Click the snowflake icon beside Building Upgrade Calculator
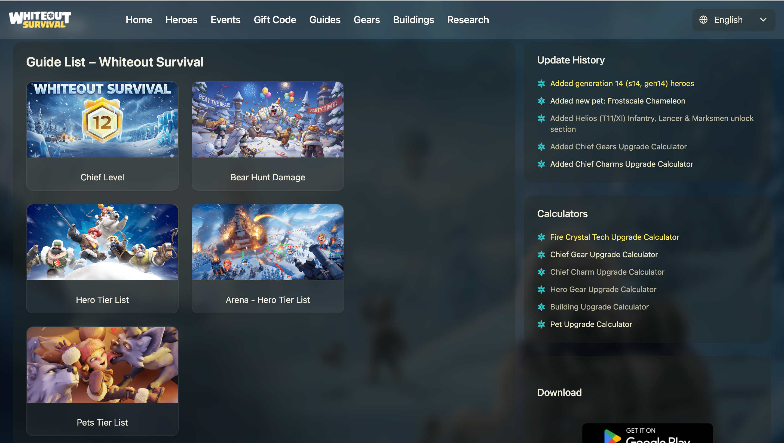784x443 pixels. pos(542,307)
